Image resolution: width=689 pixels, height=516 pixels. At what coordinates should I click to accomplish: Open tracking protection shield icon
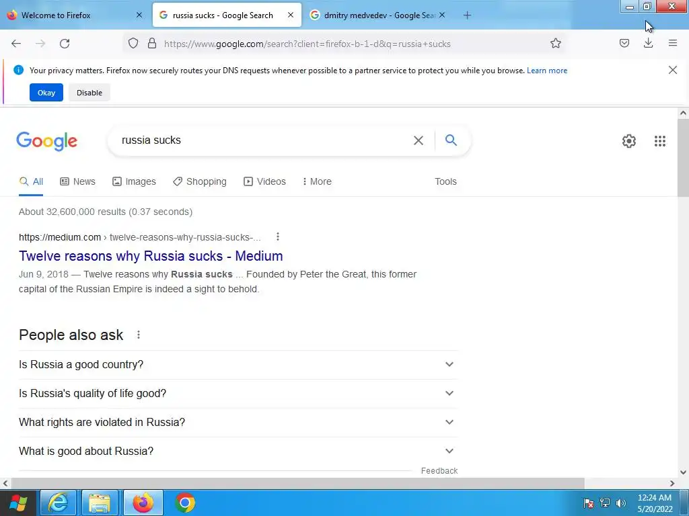[133, 44]
